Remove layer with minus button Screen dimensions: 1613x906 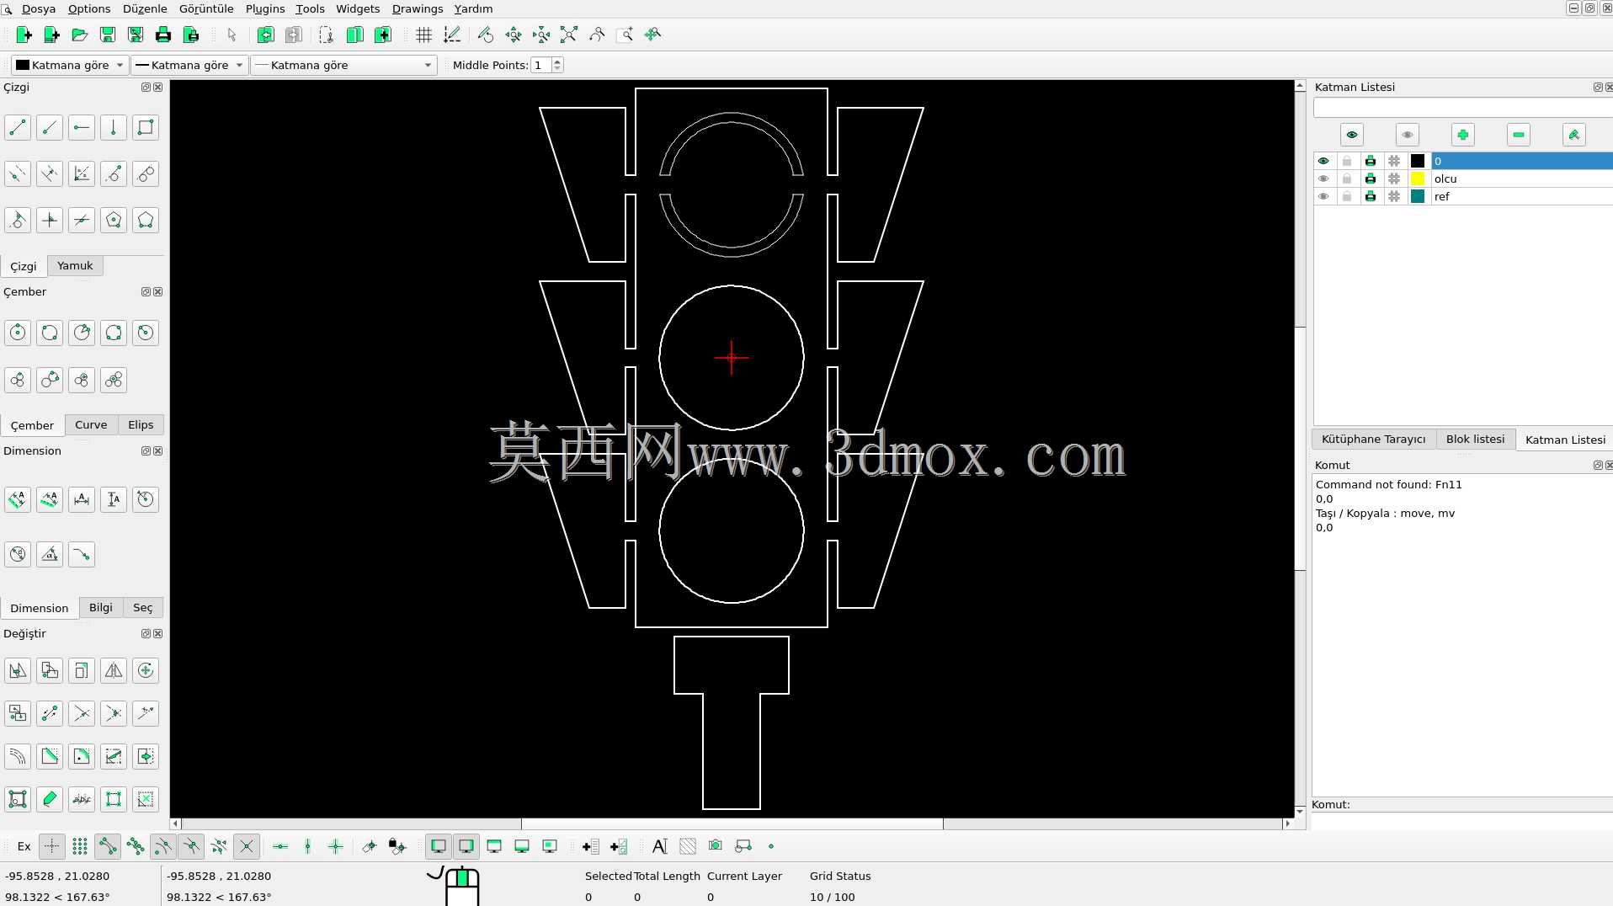[x=1519, y=135]
